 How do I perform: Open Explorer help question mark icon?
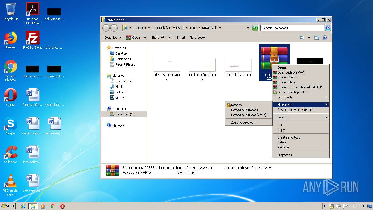pyautogui.click(x=325, y=38)
